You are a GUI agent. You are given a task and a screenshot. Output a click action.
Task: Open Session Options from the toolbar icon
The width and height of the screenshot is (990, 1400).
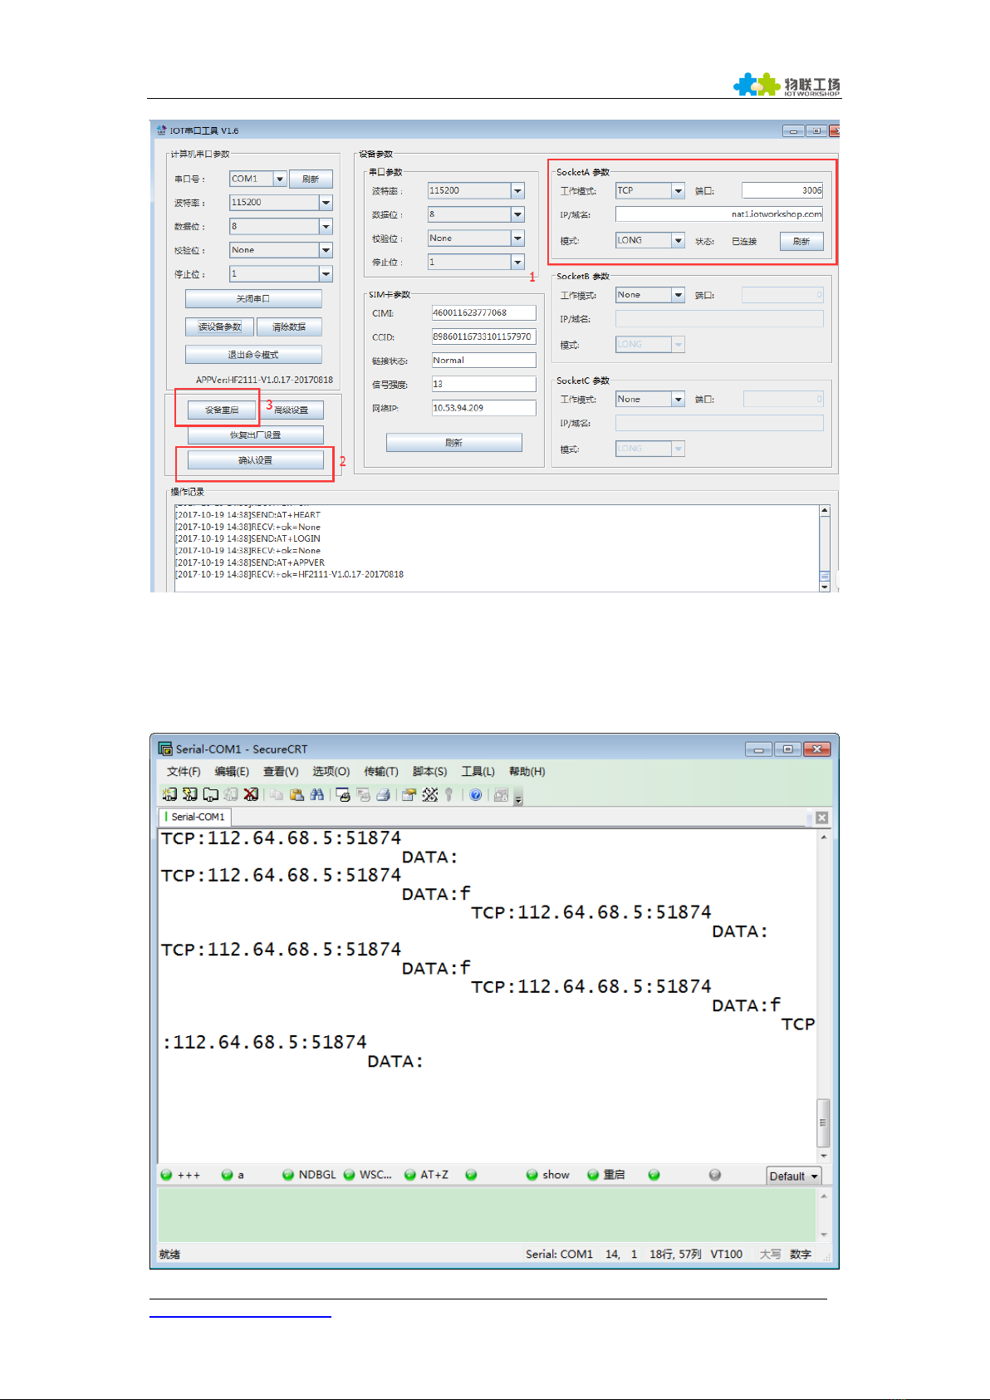pyautogui.click(x=409, y=794)
